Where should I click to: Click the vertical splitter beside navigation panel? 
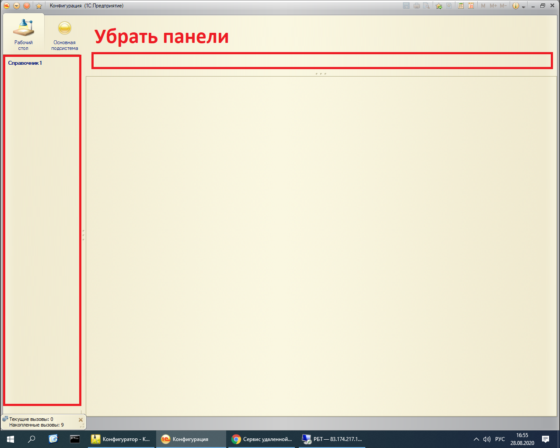(x=83, y=235)
